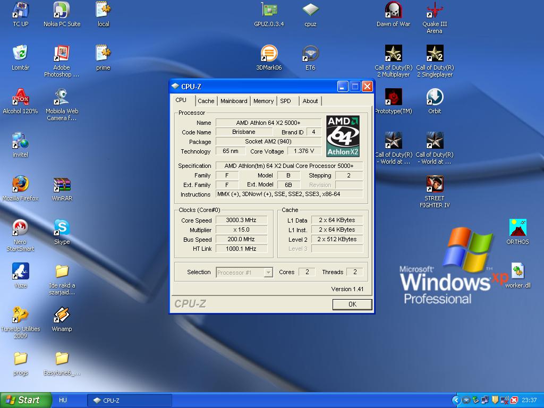This screenshot has height=408, width=544.
Task: Open the Lomtár recycle bin icon
Action: pyautogui.click(x=21, y=57)
